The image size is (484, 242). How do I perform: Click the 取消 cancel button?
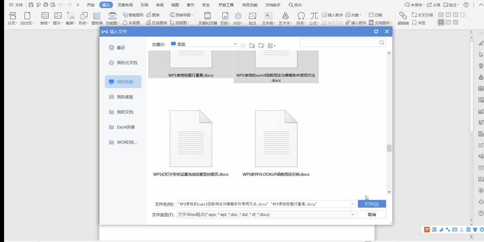point(372,214)
